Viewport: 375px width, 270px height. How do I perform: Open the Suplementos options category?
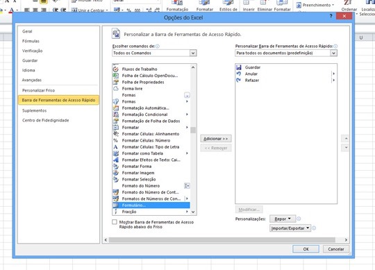click(x=34, y=110)
